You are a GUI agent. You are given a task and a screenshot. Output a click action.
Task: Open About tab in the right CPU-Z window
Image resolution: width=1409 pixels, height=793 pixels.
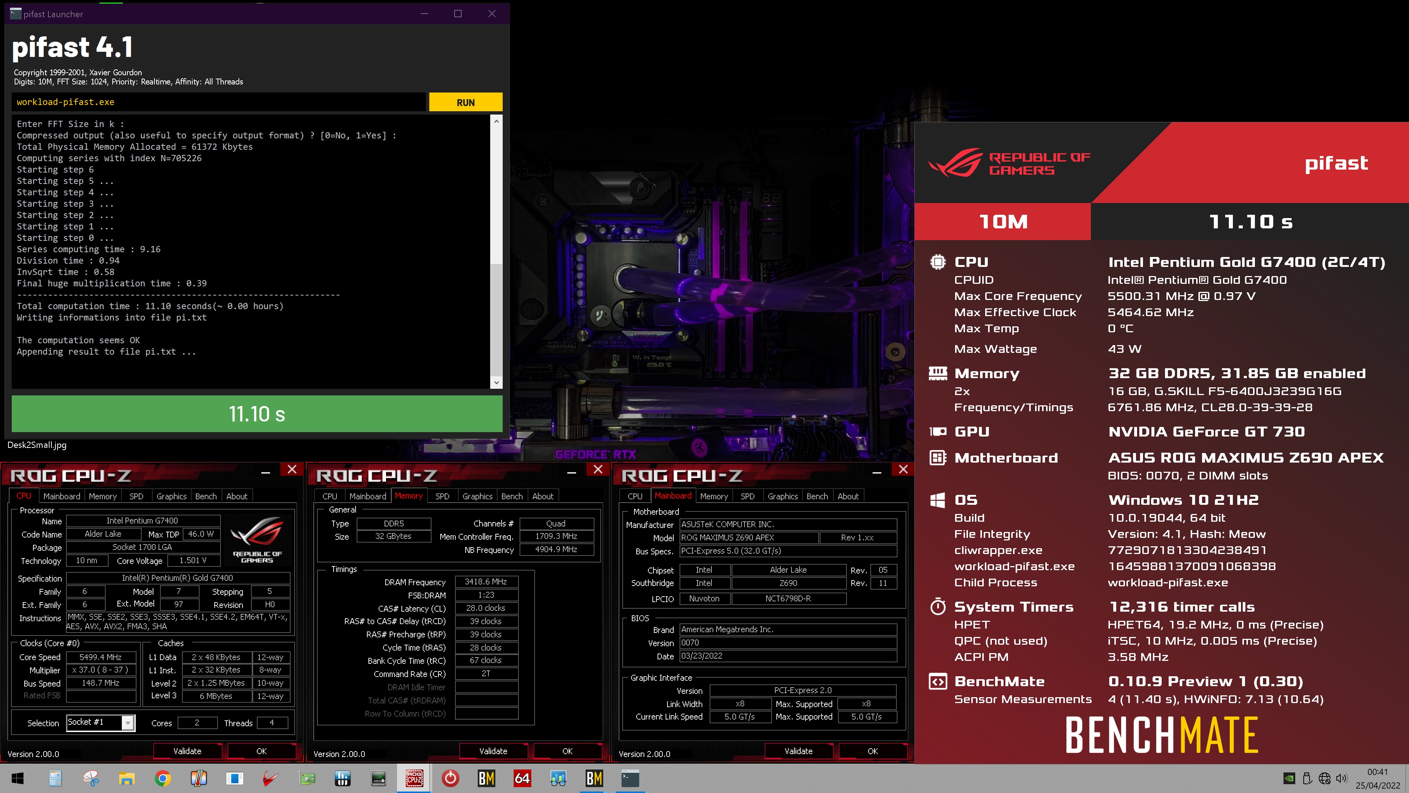click(x=848, y=496)
